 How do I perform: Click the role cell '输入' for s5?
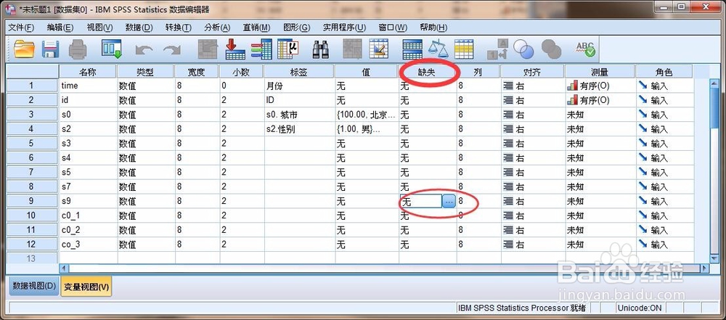665,172
